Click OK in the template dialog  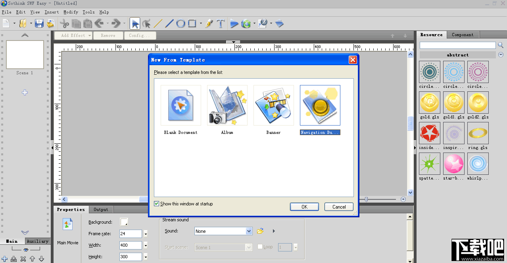[x=304, y=207]
